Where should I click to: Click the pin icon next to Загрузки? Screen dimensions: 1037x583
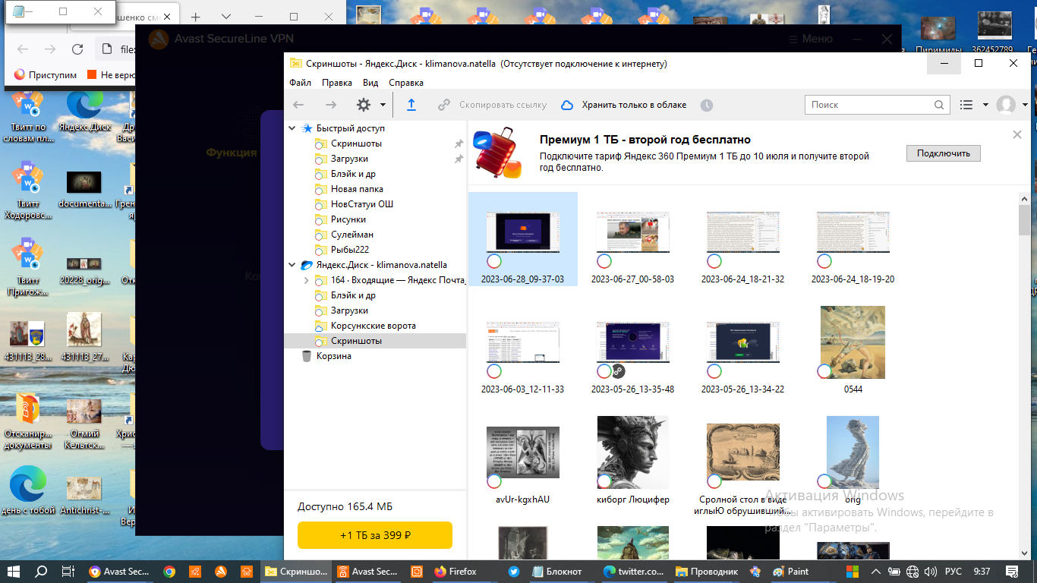pos(459,159)
